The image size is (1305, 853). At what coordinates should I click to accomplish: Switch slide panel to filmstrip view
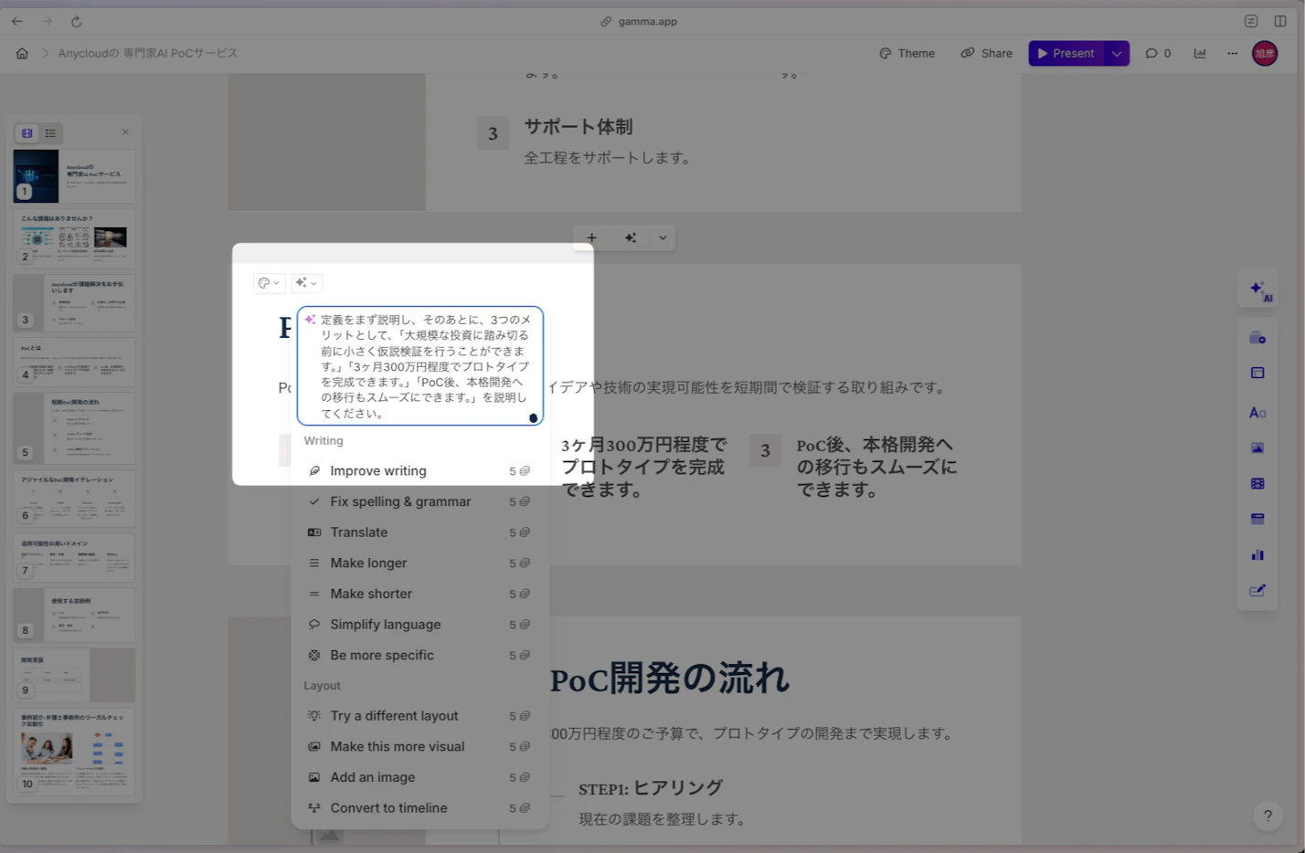pos(27,133)
